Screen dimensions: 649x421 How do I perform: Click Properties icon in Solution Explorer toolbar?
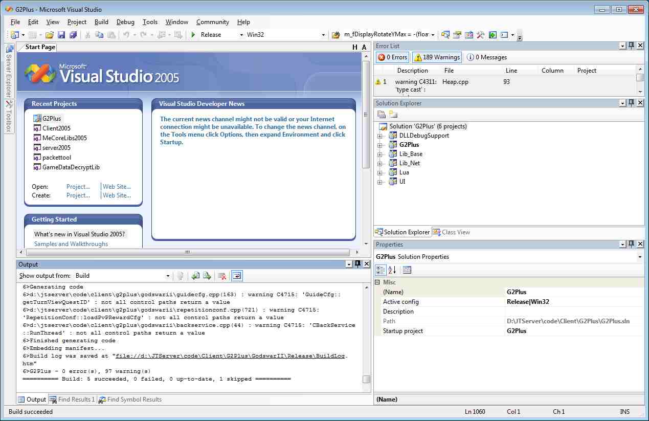pyautogui.click(x=382, y=114)
